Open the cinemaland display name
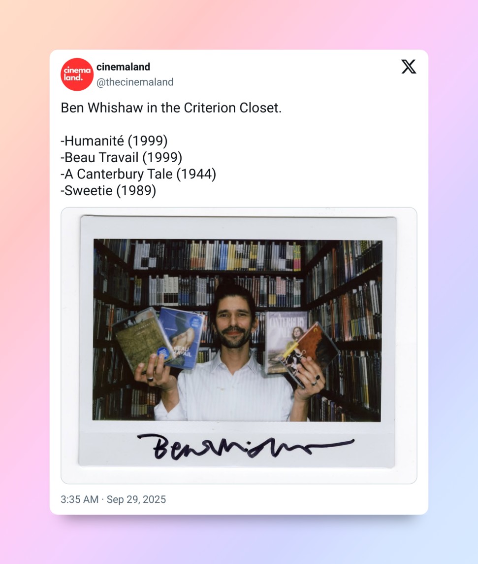The height and width of the screenshot is (564, 478). [123, 67]
